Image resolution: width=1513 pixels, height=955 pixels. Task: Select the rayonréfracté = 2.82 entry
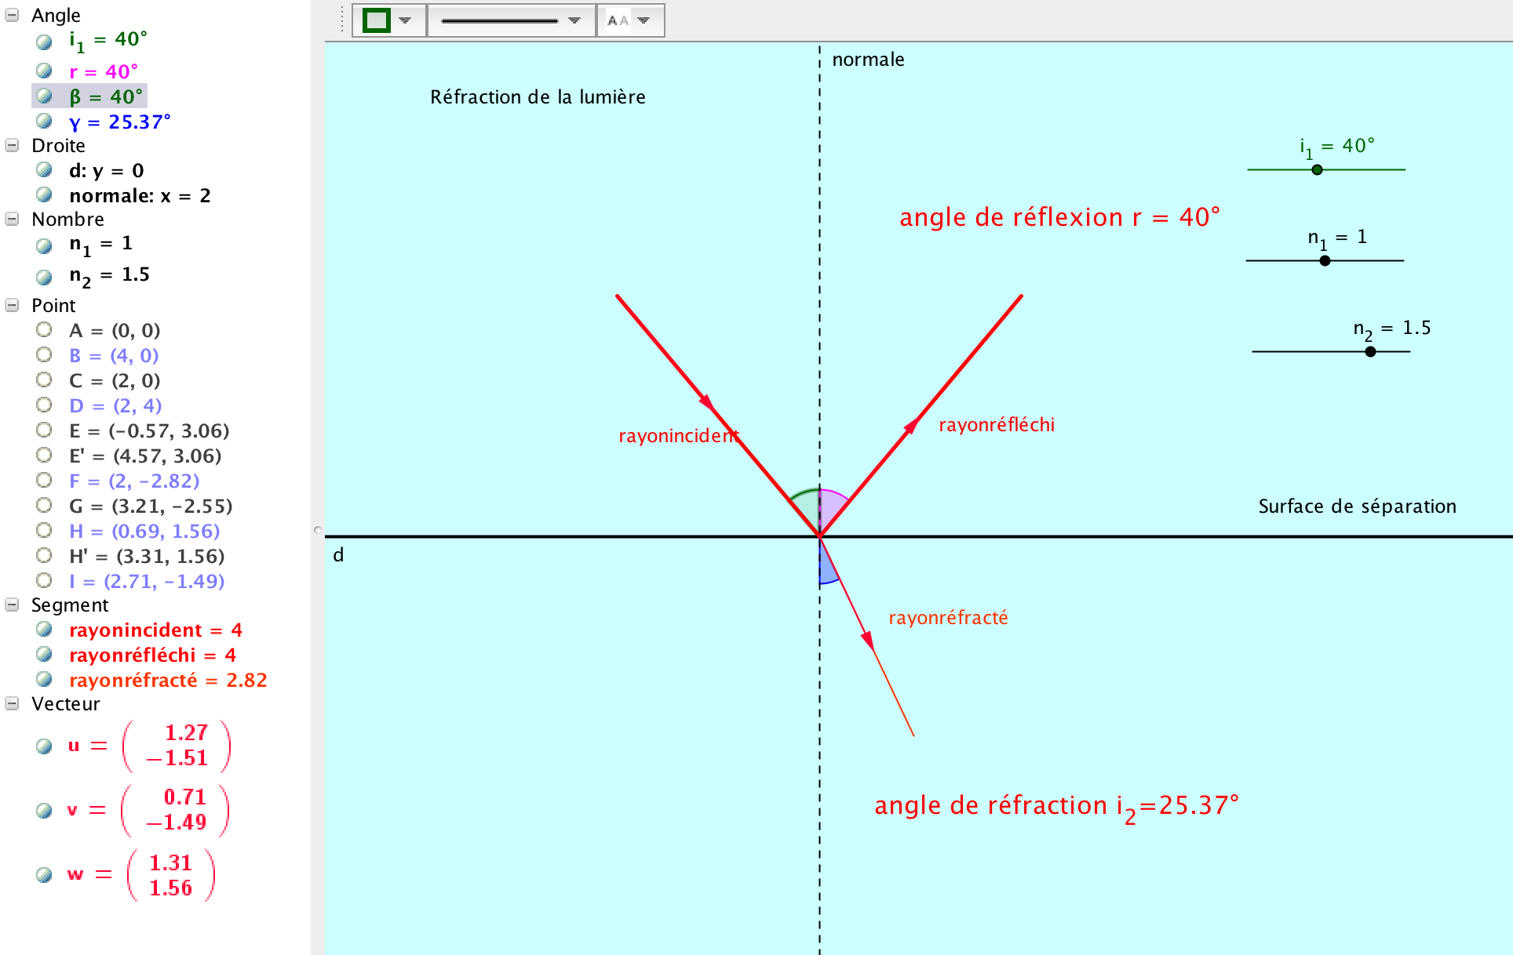(168, 680)
